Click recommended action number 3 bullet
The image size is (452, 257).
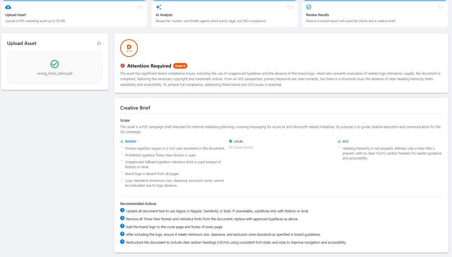click(122, 226)
